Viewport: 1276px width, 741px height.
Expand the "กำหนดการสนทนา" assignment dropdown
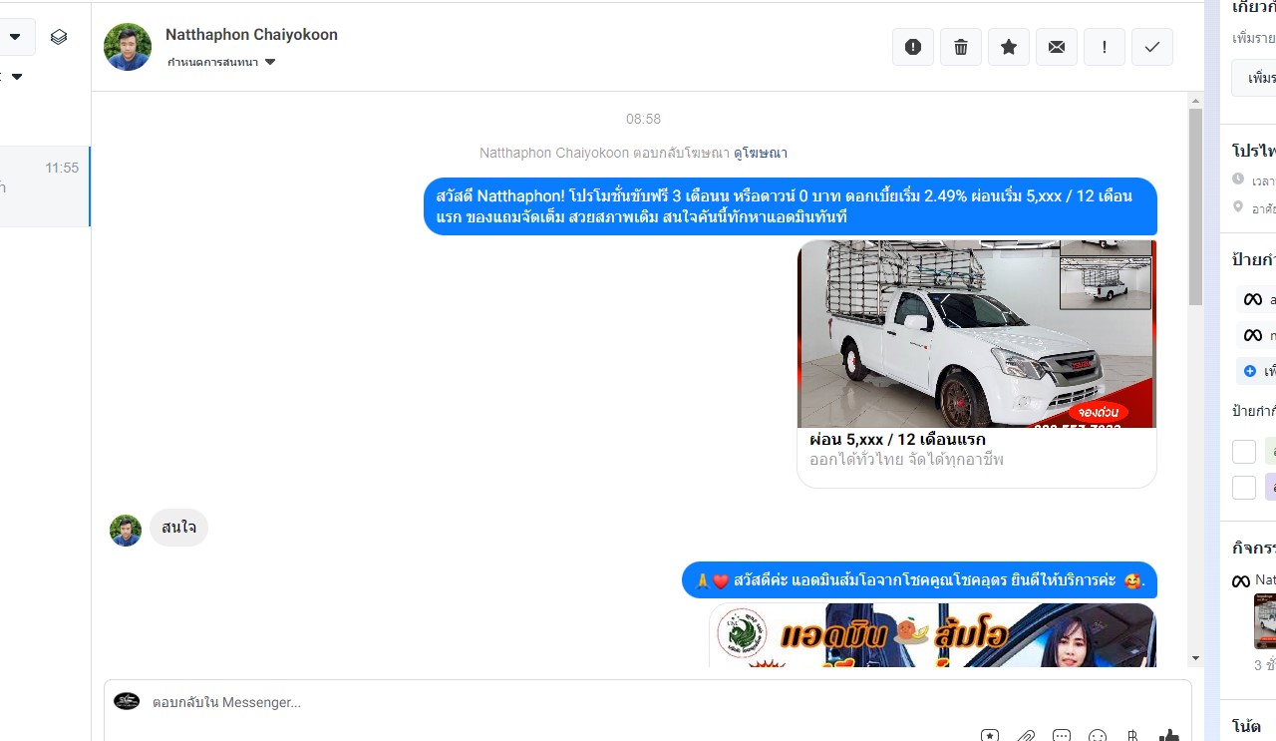tap(222, 62)
